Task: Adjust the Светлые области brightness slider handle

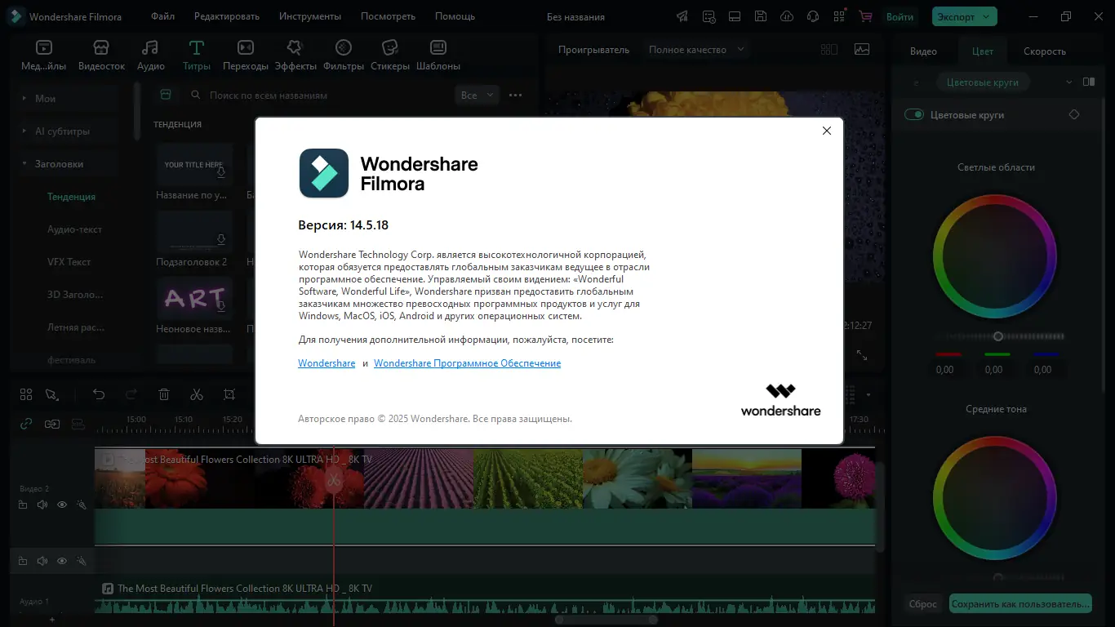Action: tap(997, 336)
